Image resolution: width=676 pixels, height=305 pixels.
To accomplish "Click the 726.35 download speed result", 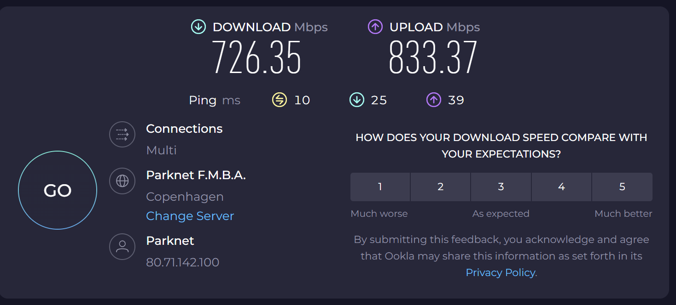I will (256, 58).
